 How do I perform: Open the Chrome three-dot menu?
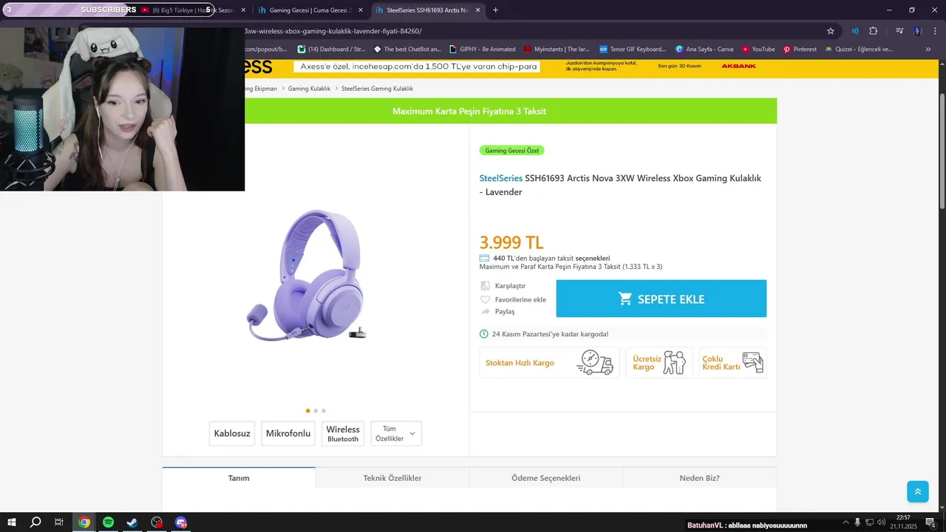(x=933, y=31)
